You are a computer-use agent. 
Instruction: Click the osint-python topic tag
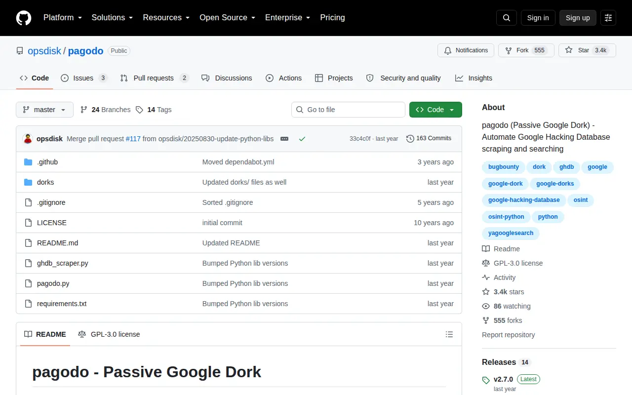[x=506, y=217]
